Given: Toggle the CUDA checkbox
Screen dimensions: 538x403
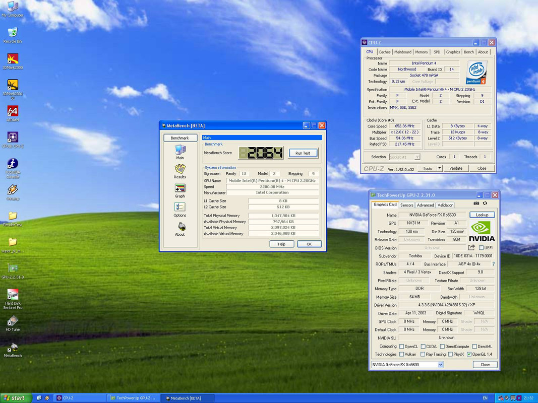Looking at the screenshot, I should [x=423, y=347].
